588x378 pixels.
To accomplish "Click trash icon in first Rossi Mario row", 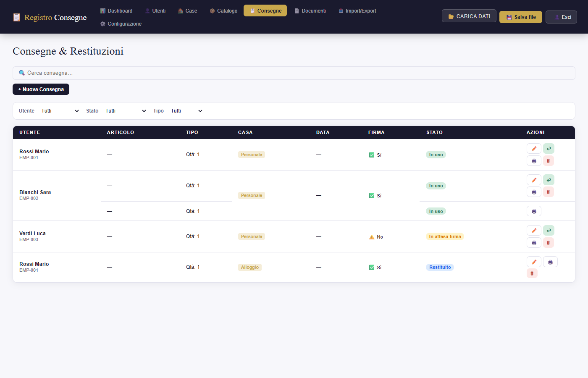I will click(548, 161).
